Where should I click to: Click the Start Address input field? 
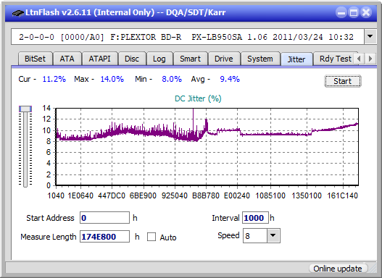pyautogui.click(x=104, y=218)
